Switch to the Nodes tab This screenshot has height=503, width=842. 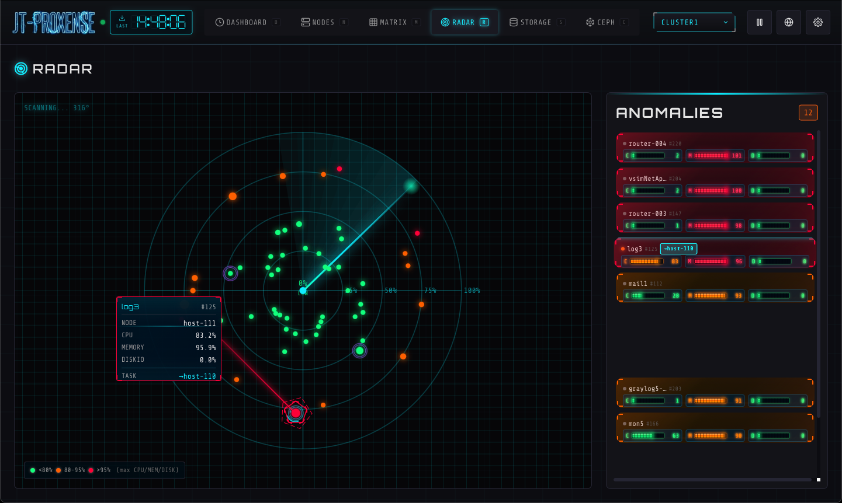coord(324,22)
